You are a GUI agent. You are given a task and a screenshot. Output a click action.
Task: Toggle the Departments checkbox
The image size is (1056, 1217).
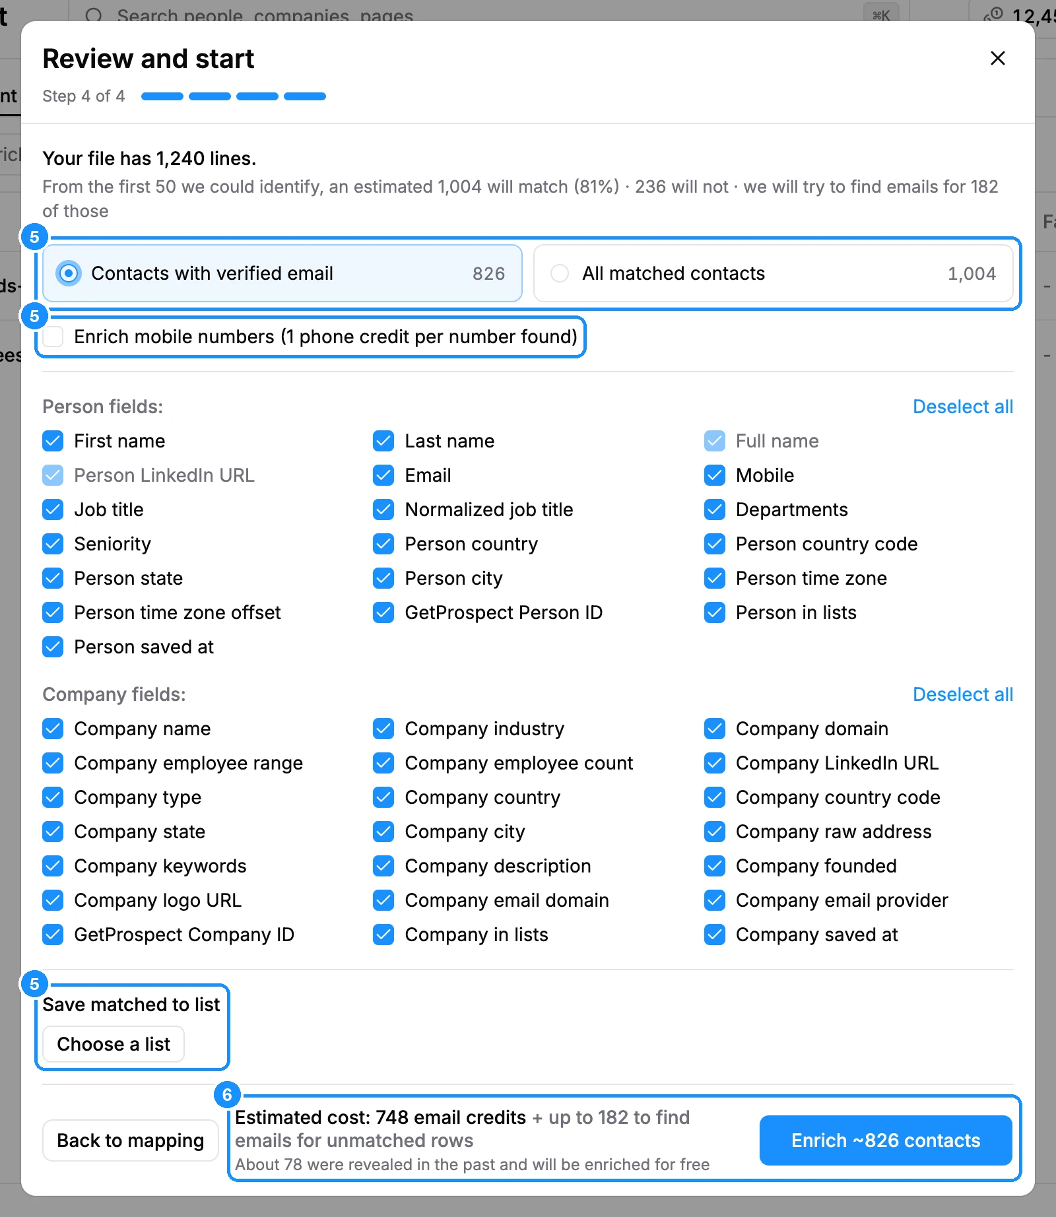715,510
